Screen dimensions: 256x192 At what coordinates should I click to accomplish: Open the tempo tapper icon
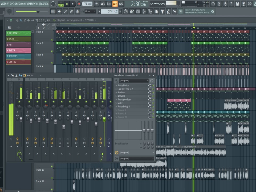tap(168, 11)
